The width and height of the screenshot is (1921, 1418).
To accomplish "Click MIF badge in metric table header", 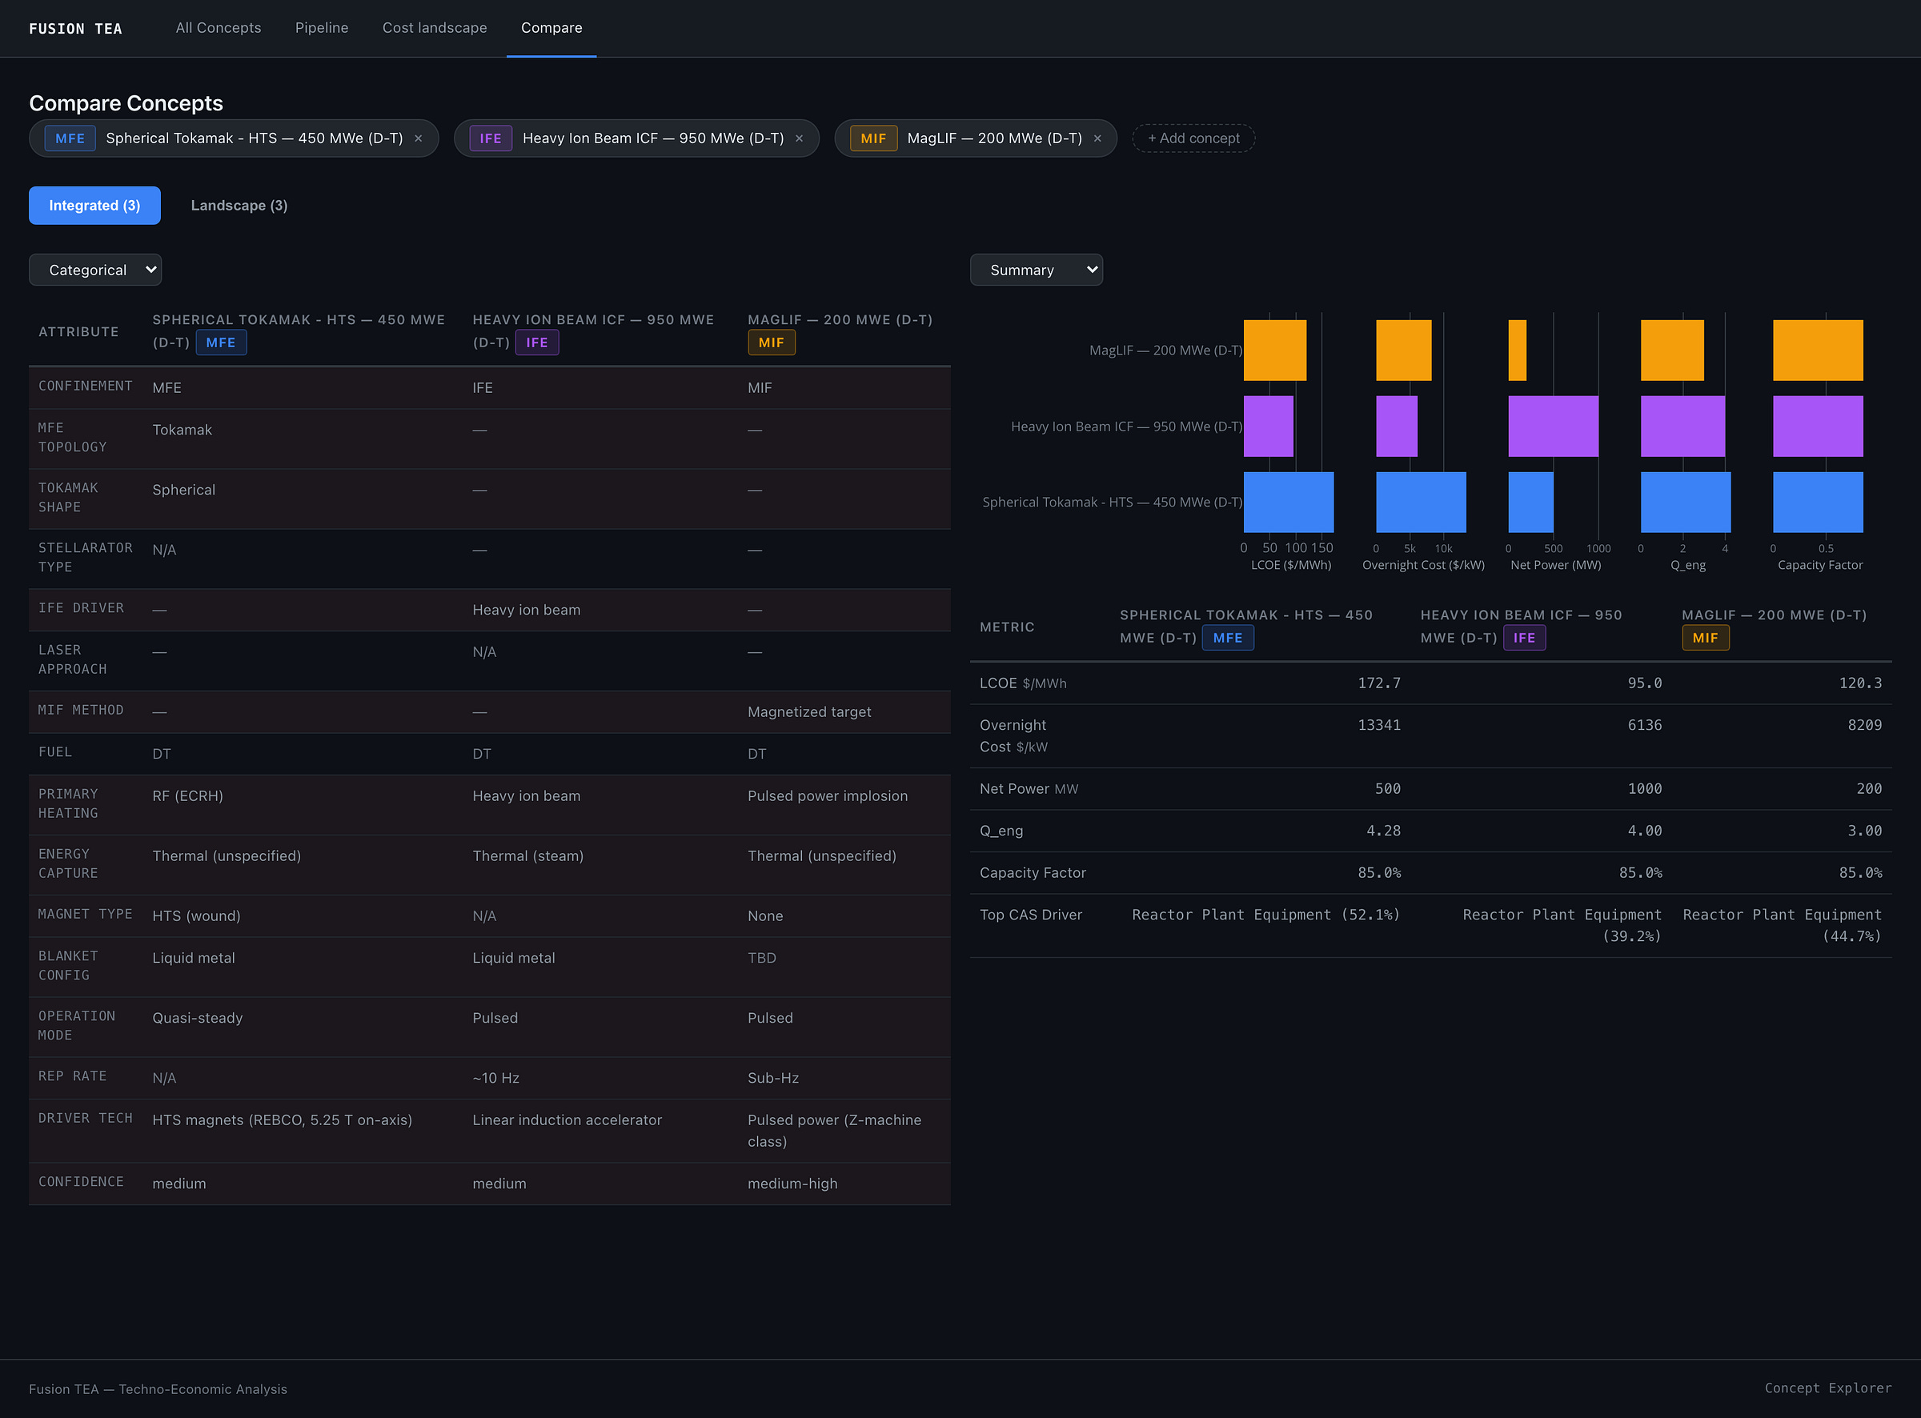I will click(1705, 638).
